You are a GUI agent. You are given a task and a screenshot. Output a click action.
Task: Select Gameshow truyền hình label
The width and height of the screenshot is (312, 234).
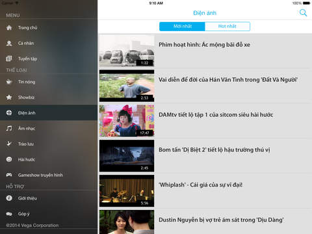point(40,175)
